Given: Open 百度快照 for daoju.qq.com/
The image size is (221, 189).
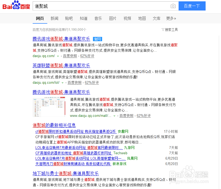Looking at the screenshot, I should pyautogui.click(x=70, y=56).
